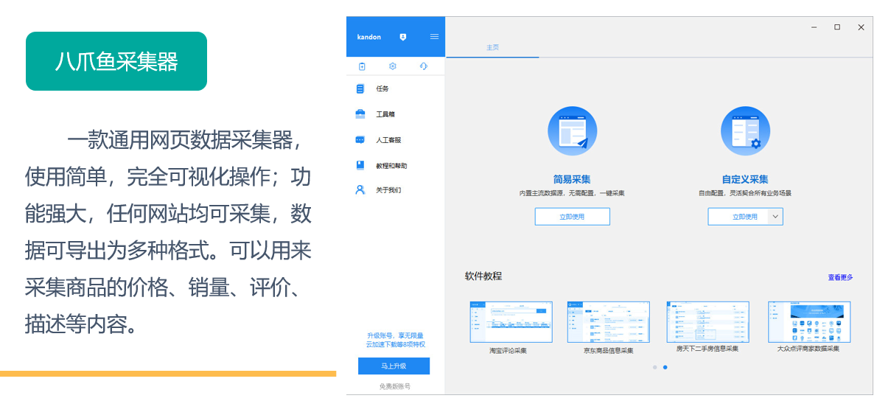Viewport: 877px width, 401px height.
Task: Click the 教程和帮助 book icon
Action: 360,166
